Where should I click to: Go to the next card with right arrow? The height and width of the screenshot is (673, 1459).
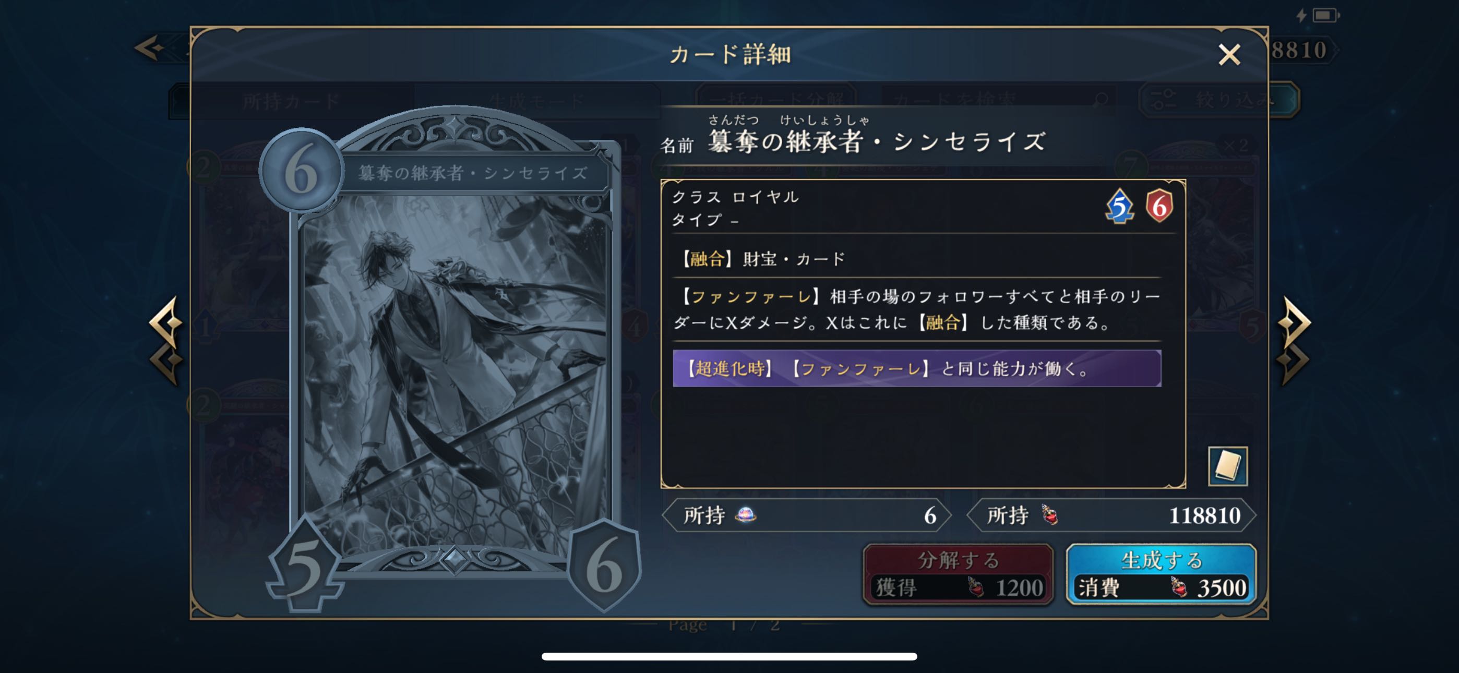click(x=1294, y=341)
